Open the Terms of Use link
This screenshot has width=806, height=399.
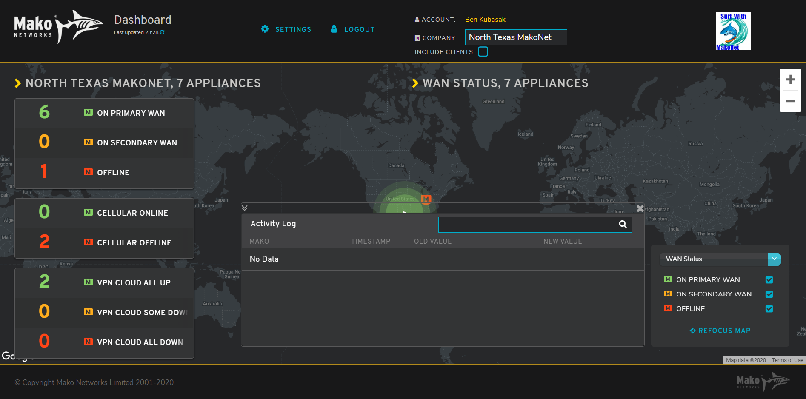(x=787, y=359)
